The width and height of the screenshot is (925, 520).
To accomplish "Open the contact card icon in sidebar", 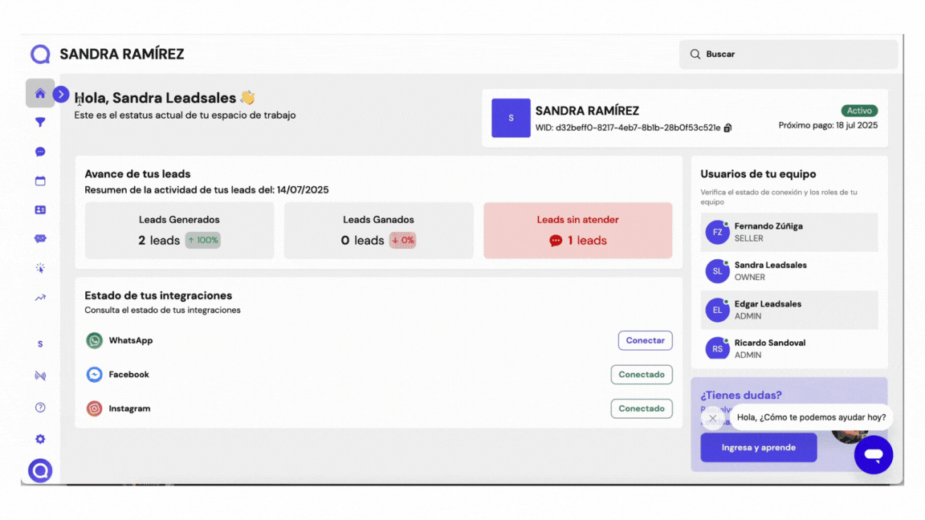I will (x=40, y=210).
